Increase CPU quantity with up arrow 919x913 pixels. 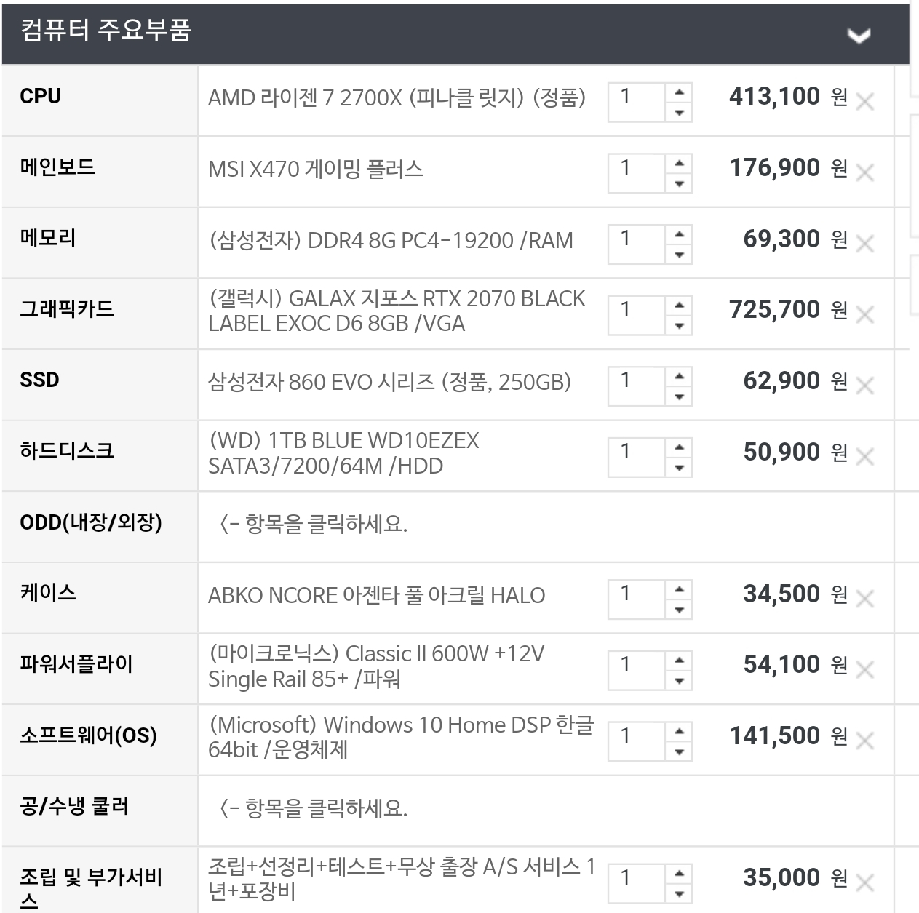[679, 92]
